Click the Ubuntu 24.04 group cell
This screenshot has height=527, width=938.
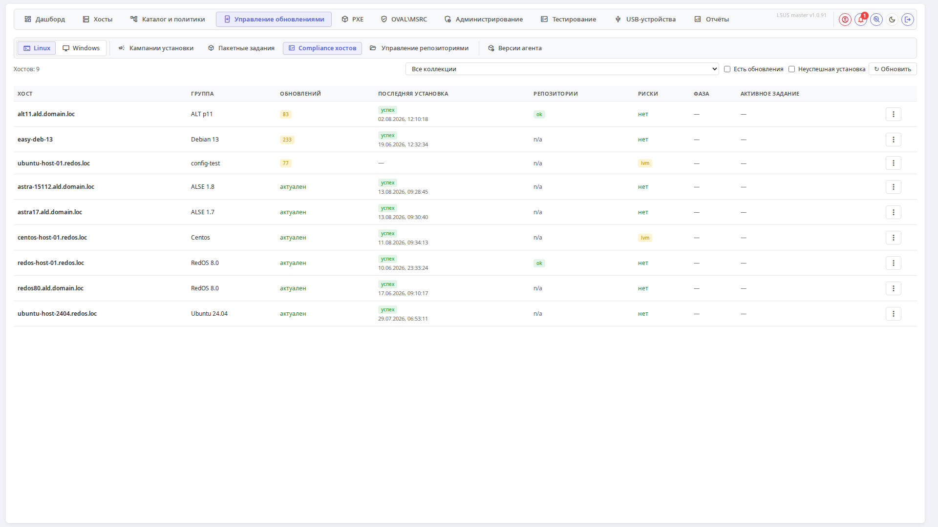coord(209,314)
